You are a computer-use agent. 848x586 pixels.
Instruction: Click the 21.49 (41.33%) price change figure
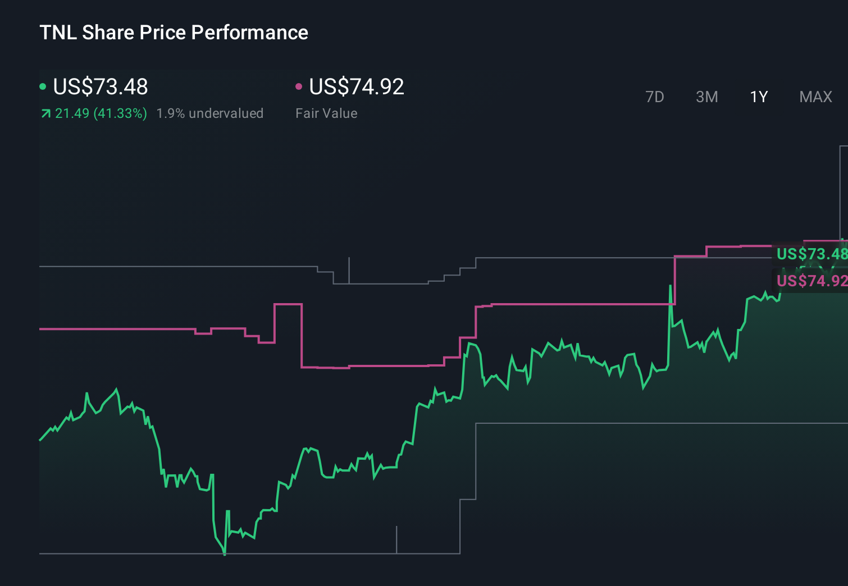[101, 113]
